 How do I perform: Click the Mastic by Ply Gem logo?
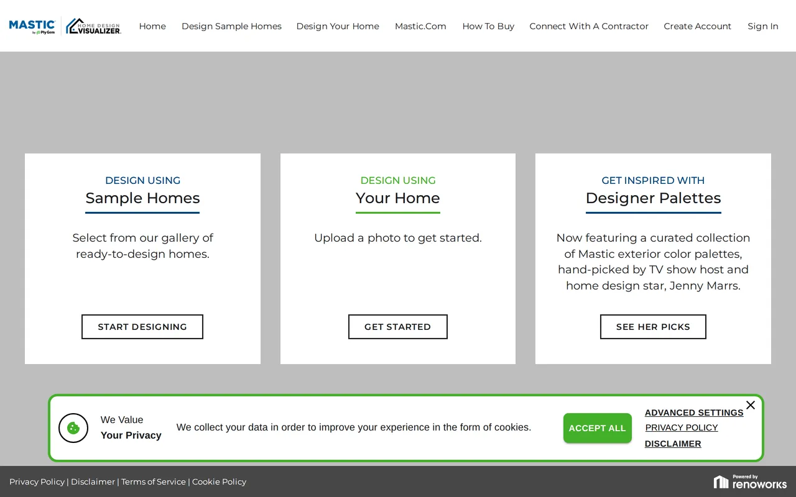[32, 26]
